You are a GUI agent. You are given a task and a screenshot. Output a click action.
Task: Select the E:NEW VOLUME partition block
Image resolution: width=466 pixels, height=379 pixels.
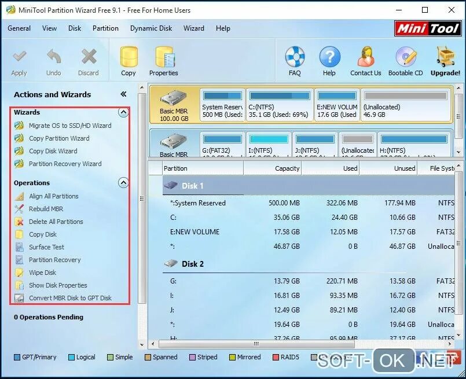(x=337, y=105)
